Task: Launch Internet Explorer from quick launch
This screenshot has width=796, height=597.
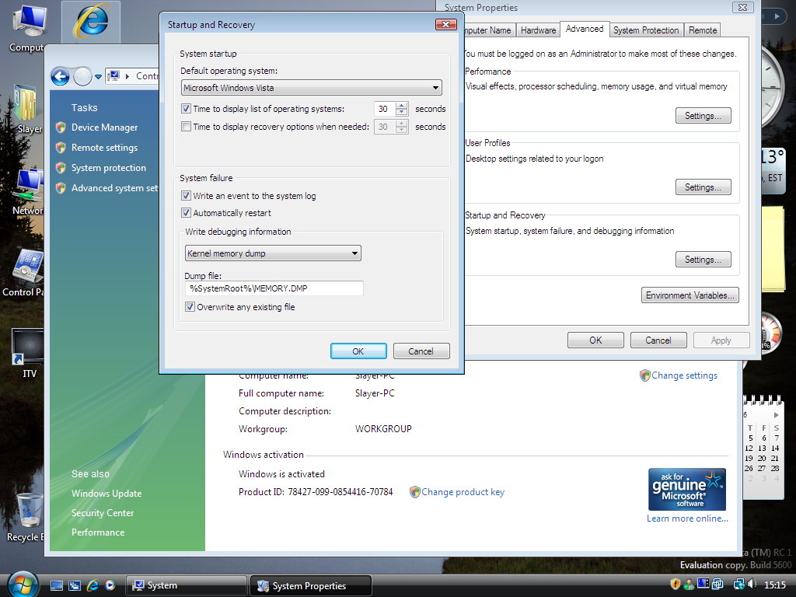Action: pyautogui.click(x=93, y=585)
